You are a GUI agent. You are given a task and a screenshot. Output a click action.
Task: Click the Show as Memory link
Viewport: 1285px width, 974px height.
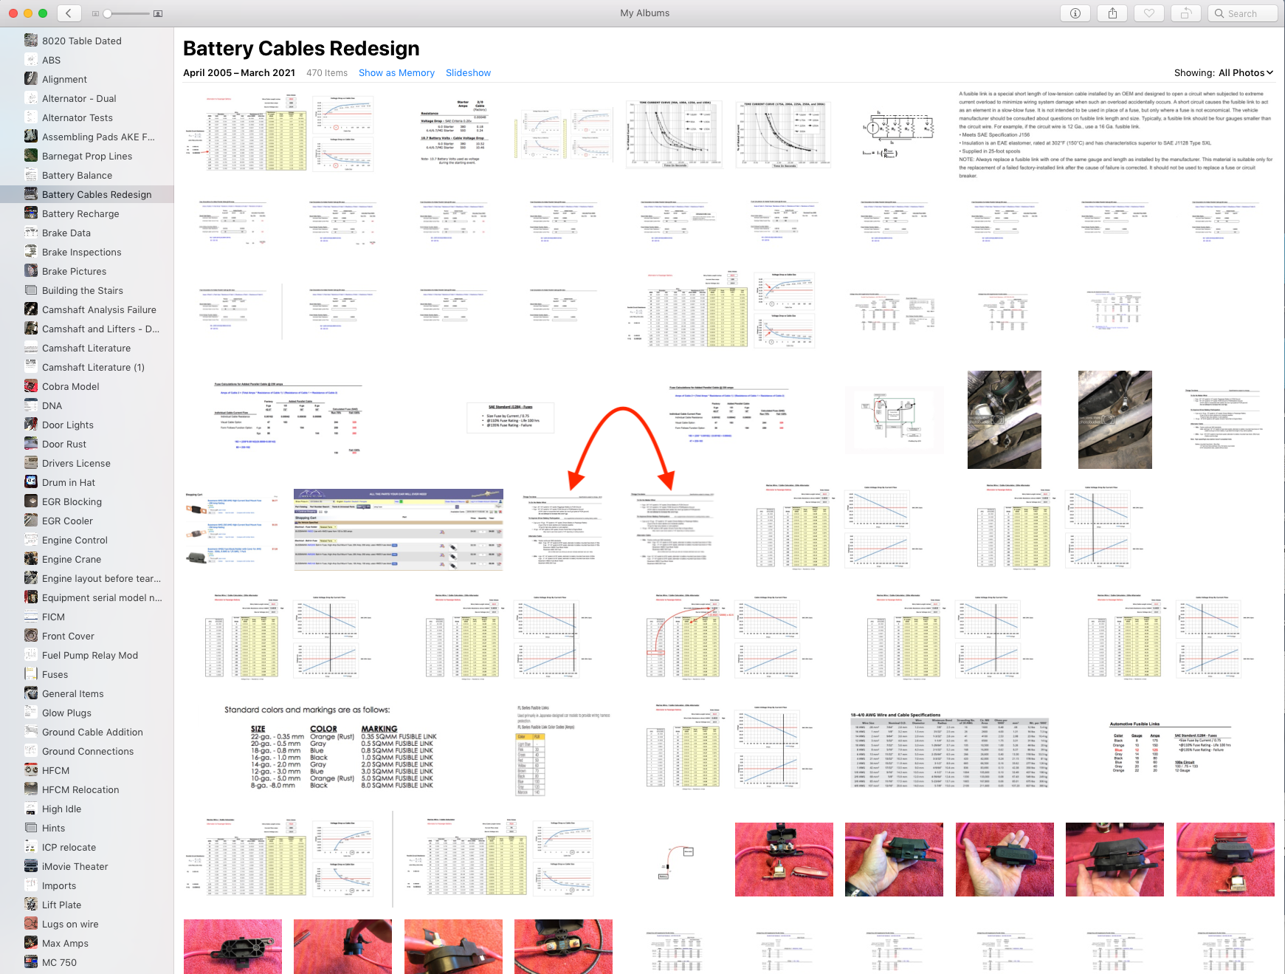pyautogui.click(x=396, y=72)
